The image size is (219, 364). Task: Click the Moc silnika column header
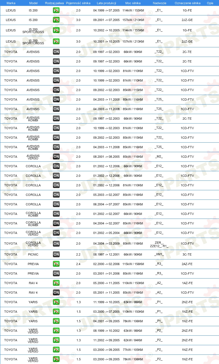point(133,3)
